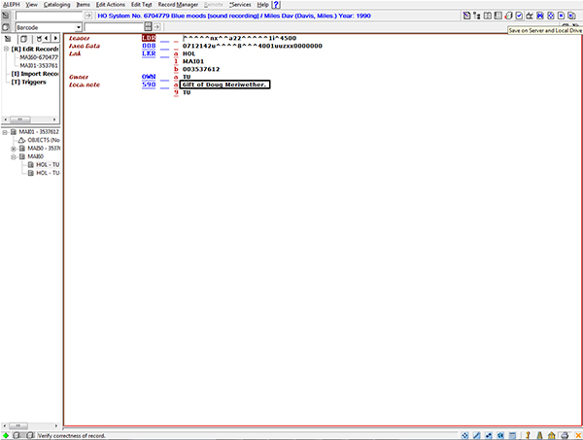Collapse the MAI01 root tree node
The image size is (583, 440).
(x=6, y=131)
